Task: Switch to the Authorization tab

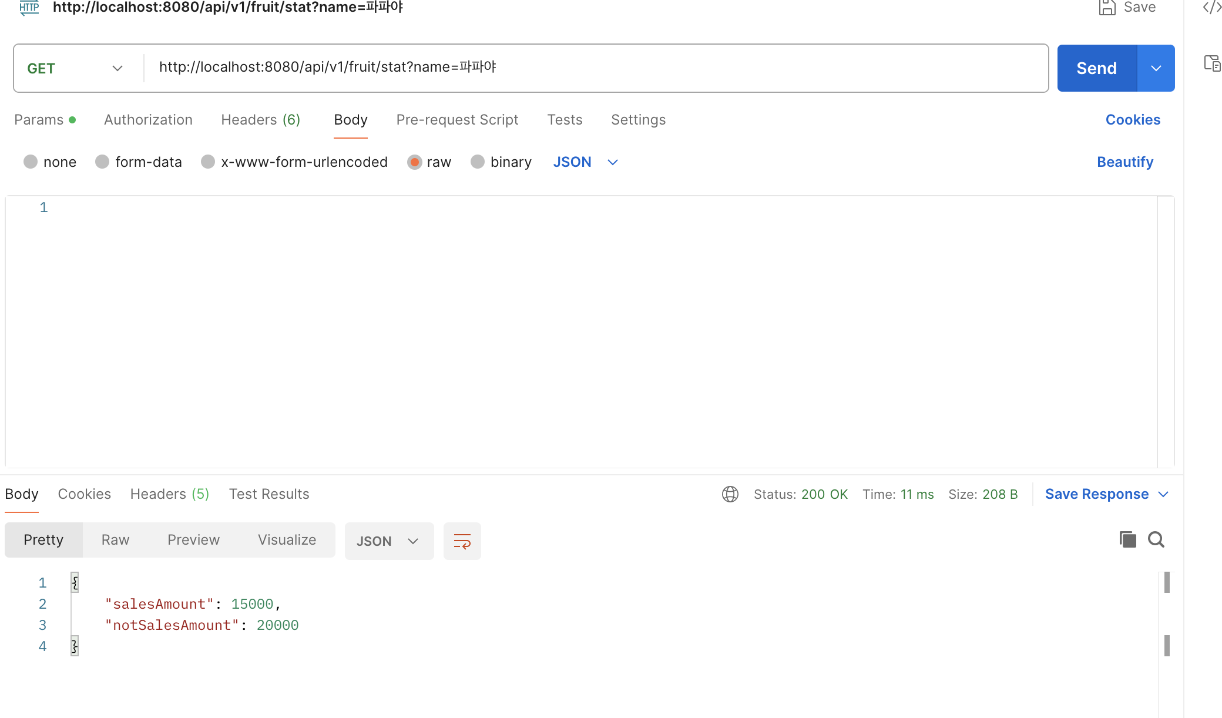Action: point(148,120)
